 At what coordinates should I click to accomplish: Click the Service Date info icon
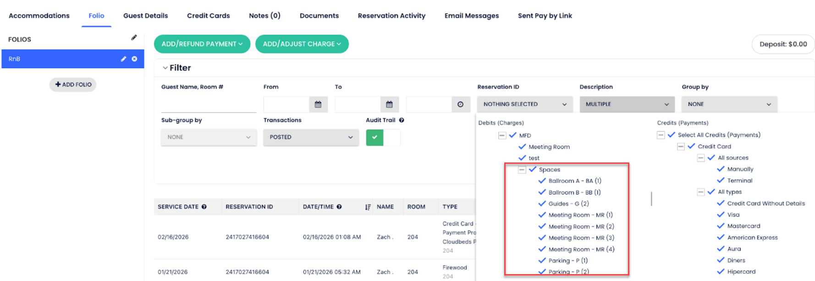pyautogui.click(x=204, y=207)
